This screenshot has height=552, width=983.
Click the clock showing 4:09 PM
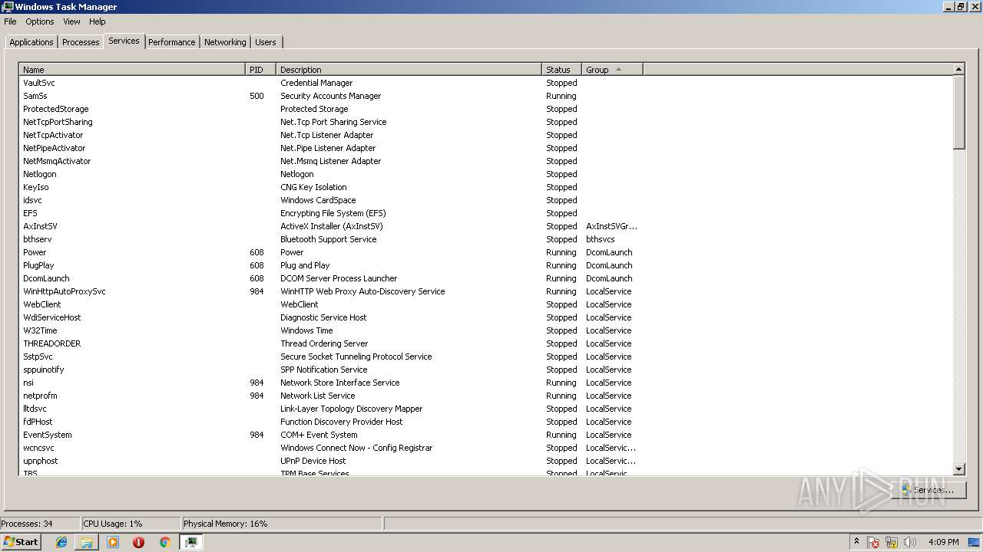[943, 542]
